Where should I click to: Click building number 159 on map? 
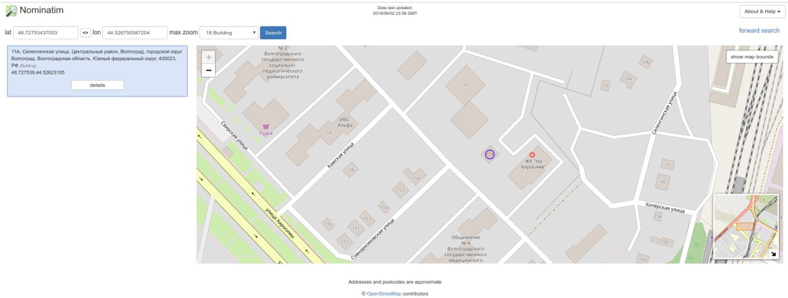coord(416,178)
